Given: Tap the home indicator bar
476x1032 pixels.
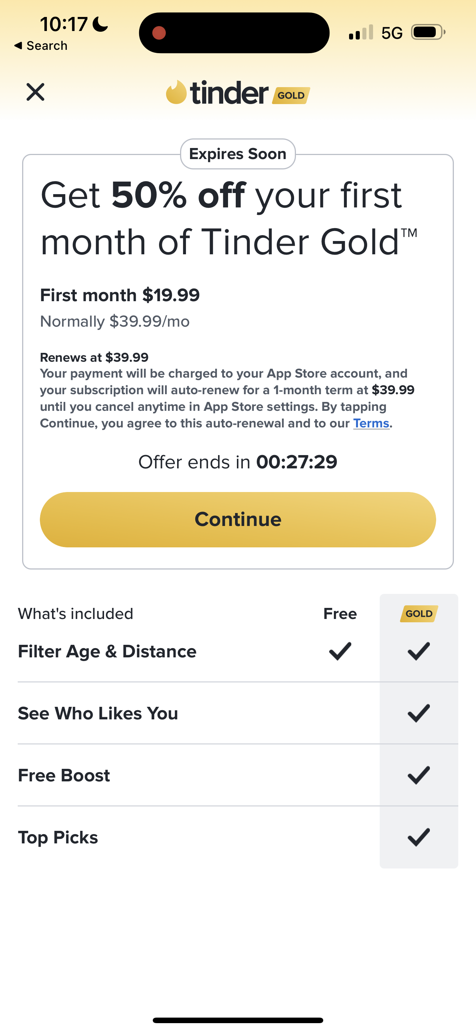Looking at the screenshot, I should [x=238, y=1020].
